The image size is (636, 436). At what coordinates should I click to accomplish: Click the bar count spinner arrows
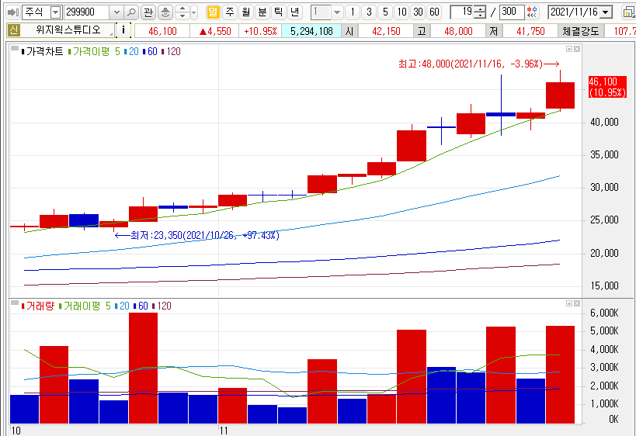point(480,12)
